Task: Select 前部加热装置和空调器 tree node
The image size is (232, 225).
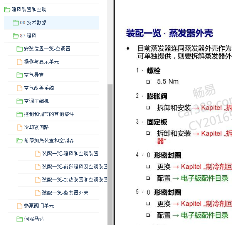Action: click(49, 140)
